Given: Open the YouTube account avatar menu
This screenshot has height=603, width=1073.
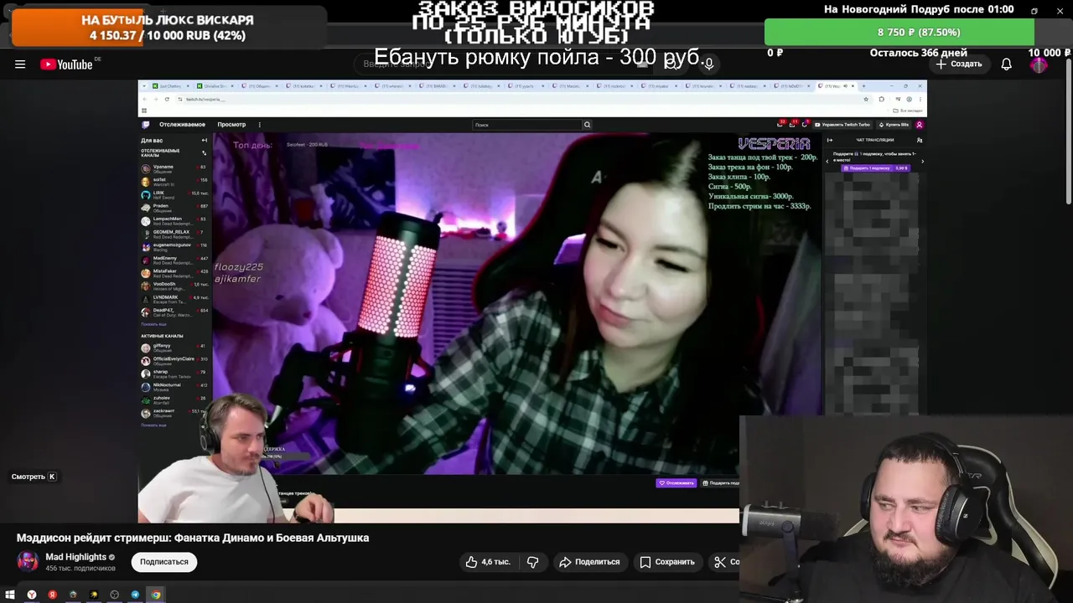Looking at the screenshot, I should point(1039,64).
